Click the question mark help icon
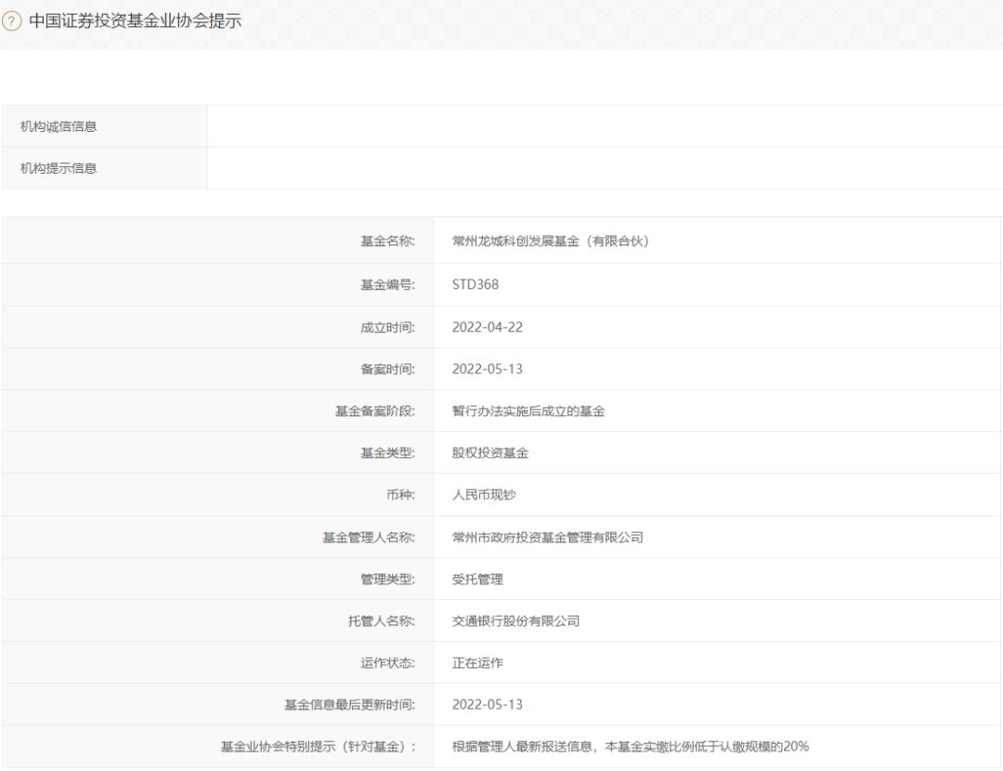Screen dimensions: 1003x771 tap(11, 21)
